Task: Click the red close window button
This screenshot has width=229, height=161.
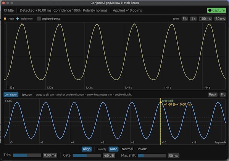Action: click(x=3, y=3)
